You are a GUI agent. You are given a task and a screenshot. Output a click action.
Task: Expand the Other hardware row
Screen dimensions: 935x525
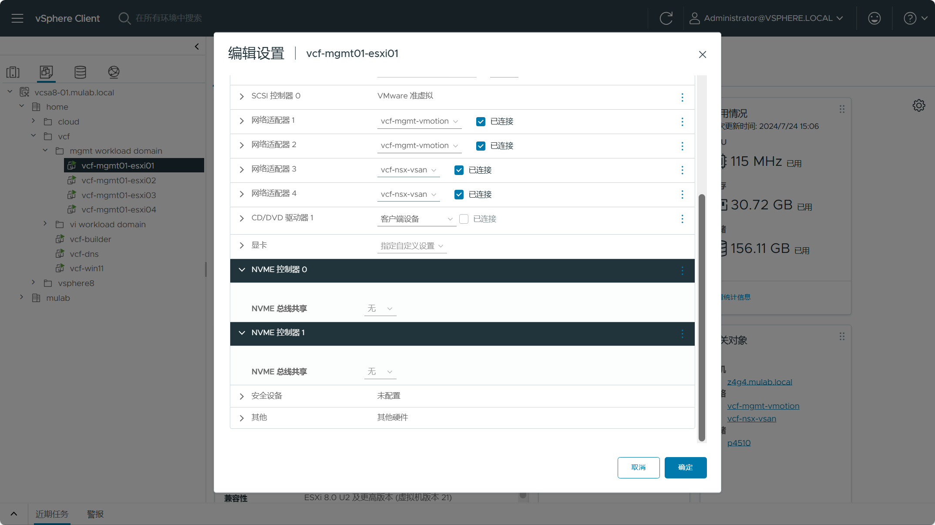pyautogui.click(x=242, y=418)
